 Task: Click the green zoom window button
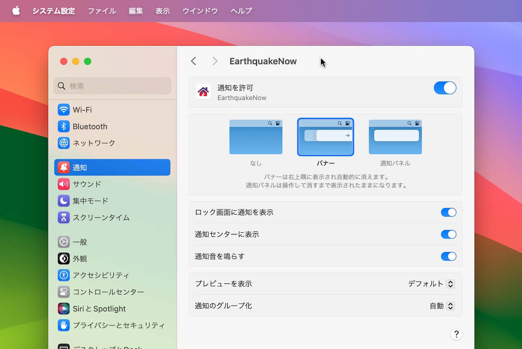(88, 62)
